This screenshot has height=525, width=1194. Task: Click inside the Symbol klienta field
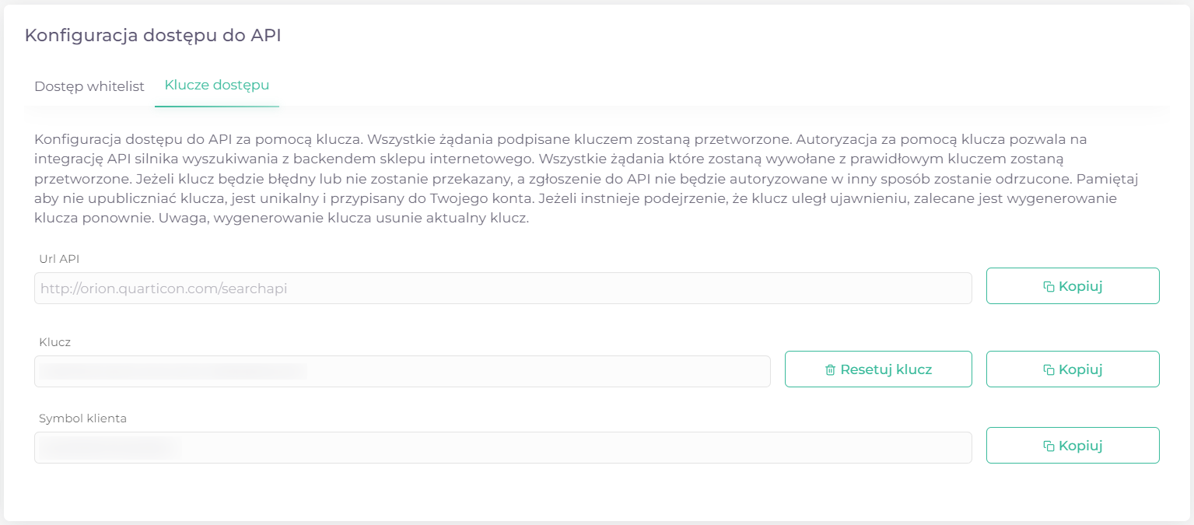coord(503,448)
